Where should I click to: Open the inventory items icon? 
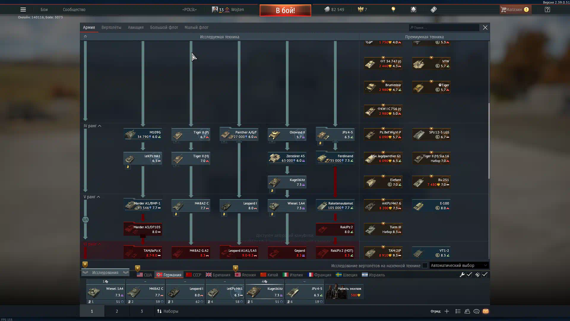pyautogui.click(x=434, y=10)
